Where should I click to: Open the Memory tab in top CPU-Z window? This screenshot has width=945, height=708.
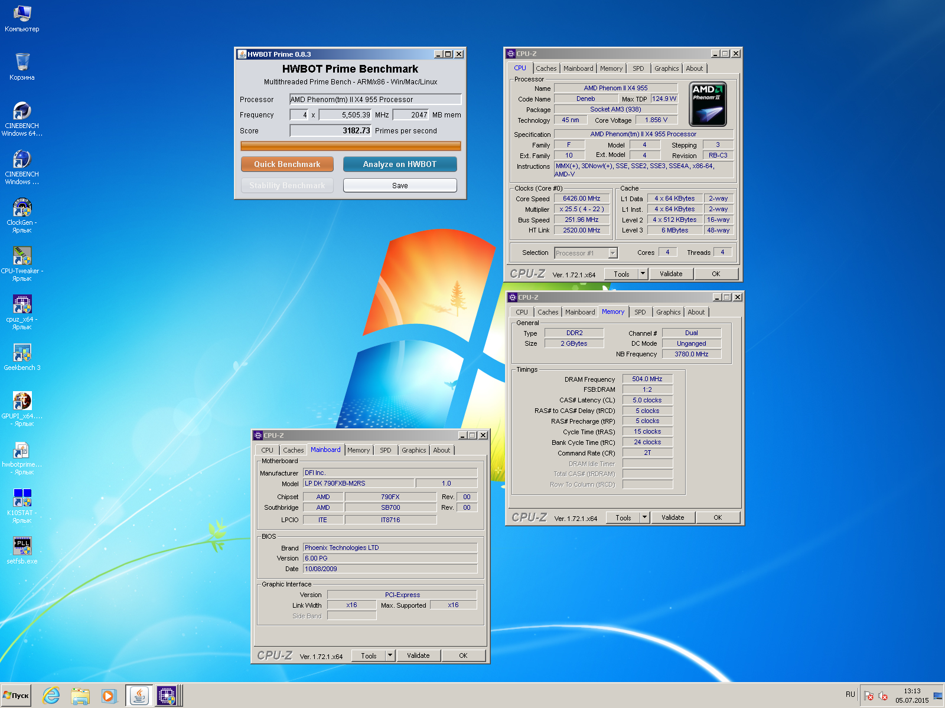[x=611, y=68]
